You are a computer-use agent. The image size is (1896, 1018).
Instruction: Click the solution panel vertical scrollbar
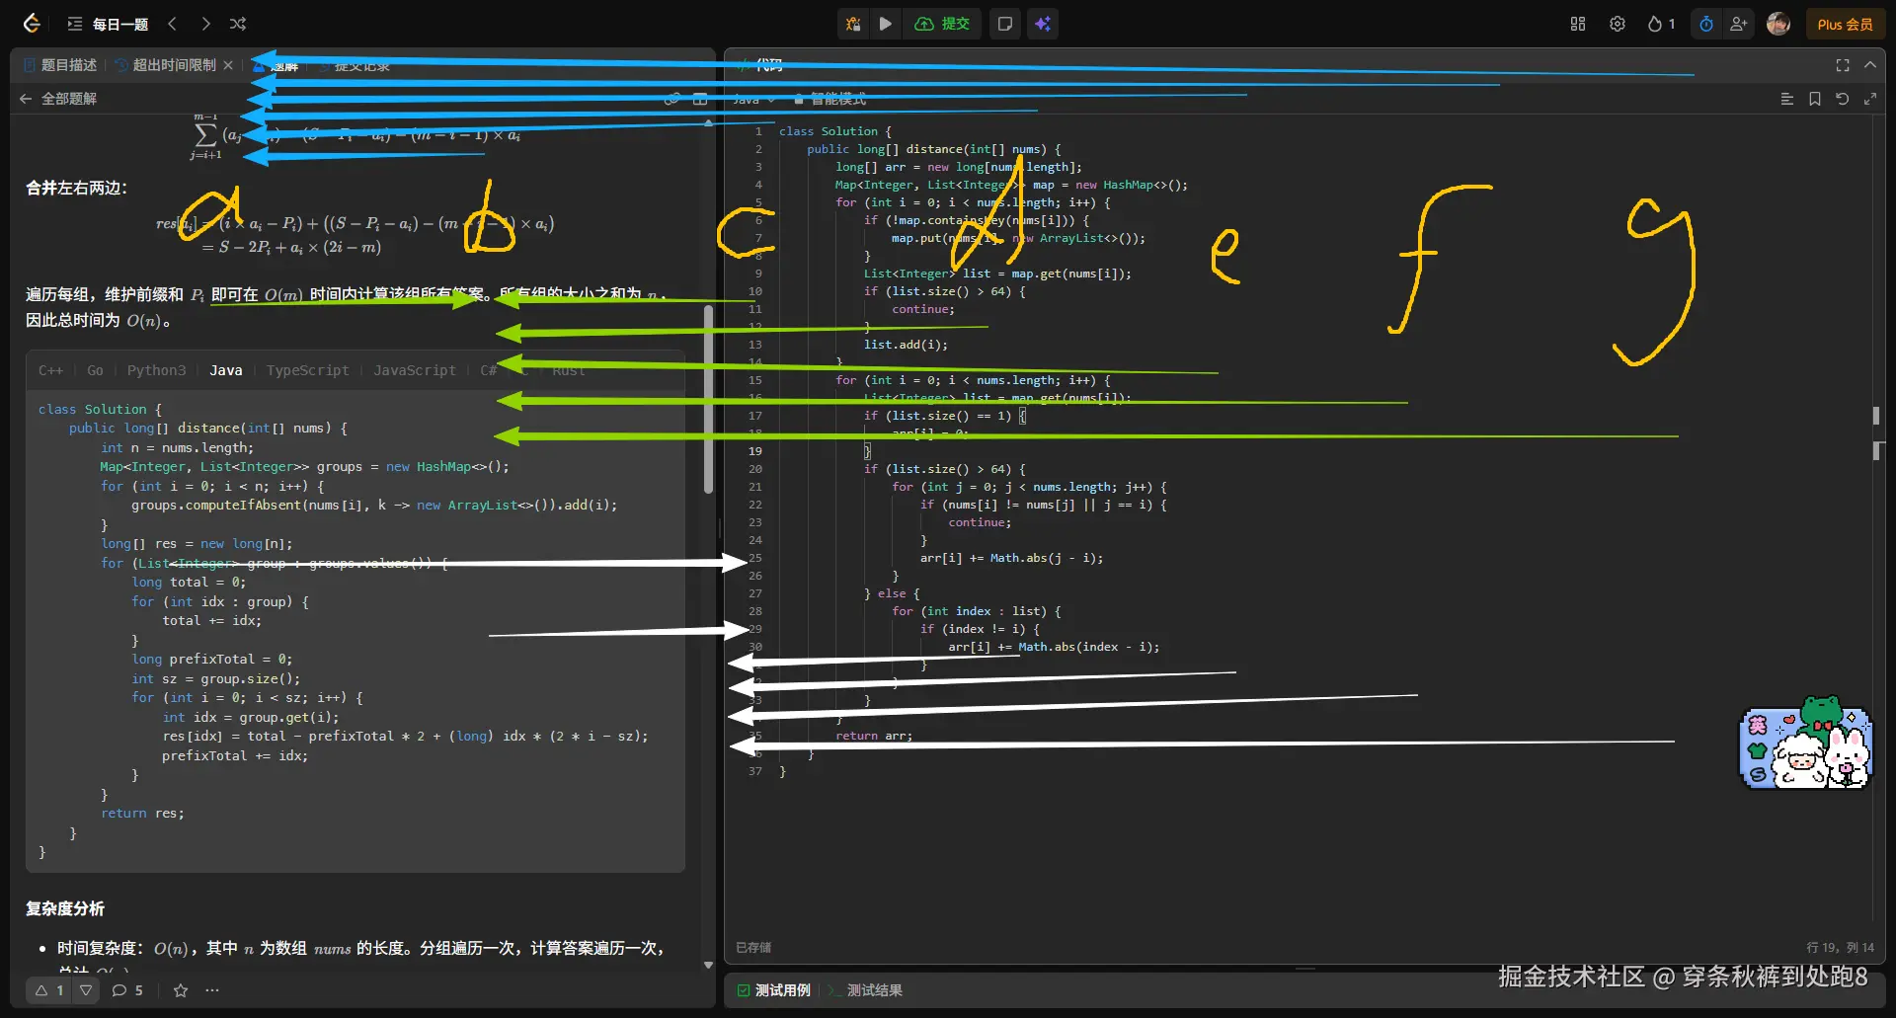[x=708, y=400]
